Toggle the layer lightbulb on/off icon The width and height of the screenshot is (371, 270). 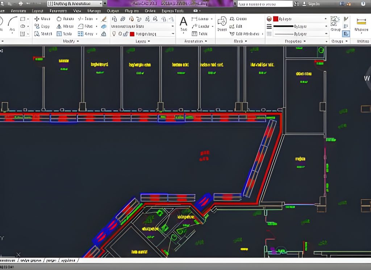[x=114, y=34]
